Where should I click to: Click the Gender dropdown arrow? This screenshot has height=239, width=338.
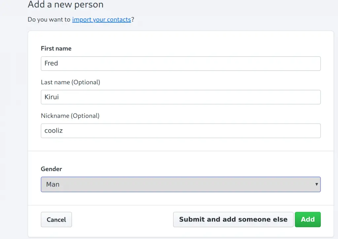pos(317,184)
